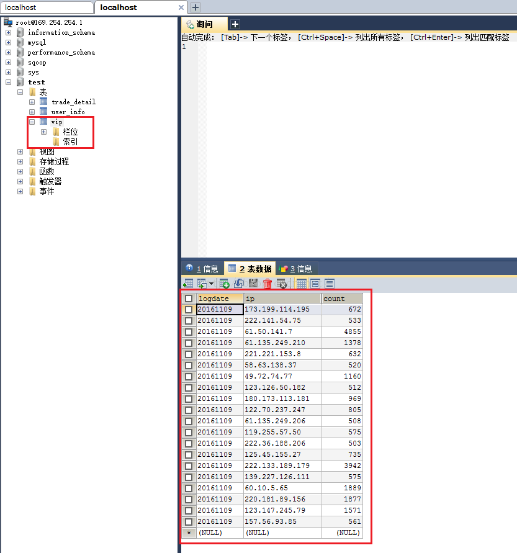Viewport: 517px width, 553px height.
Task: Click into the query editor area
Action: [x=361, y=151]
